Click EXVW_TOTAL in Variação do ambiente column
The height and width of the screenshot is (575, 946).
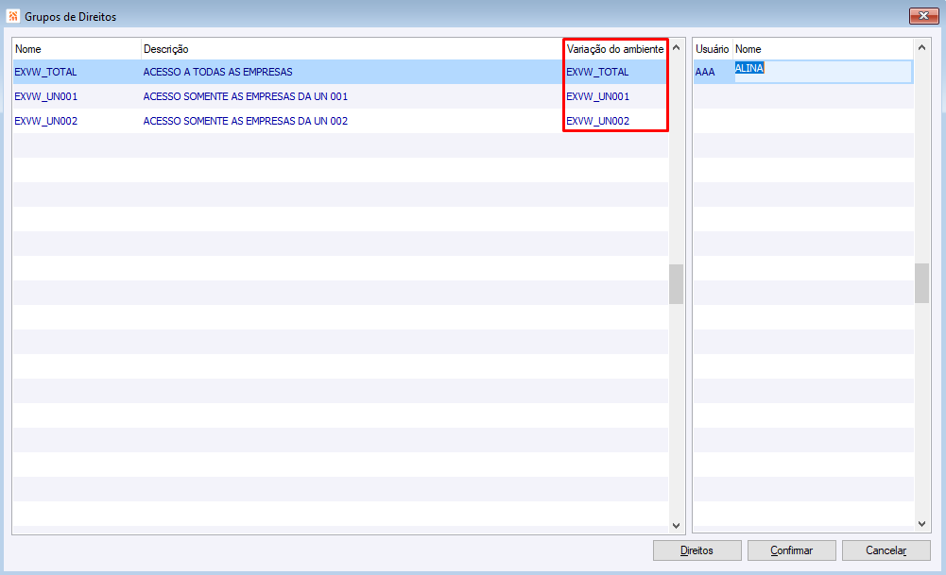pyautogui.click(x=597, y=72)
